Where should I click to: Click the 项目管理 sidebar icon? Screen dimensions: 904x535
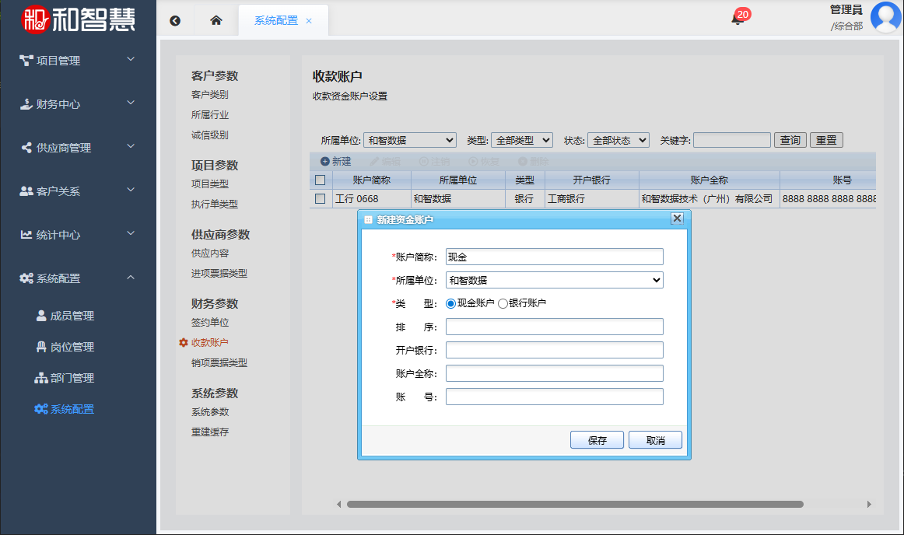pos(26,61)
